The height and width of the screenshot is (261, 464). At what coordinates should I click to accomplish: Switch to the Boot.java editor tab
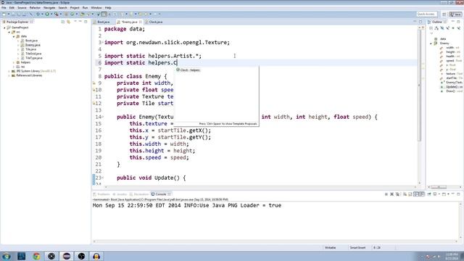pos(103,22)
